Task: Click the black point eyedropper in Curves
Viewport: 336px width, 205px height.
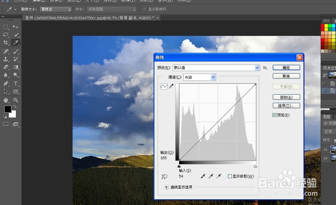Action: (x=203, y=176)
